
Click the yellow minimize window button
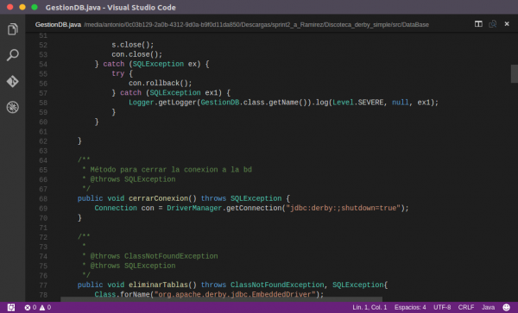(22, 7)
